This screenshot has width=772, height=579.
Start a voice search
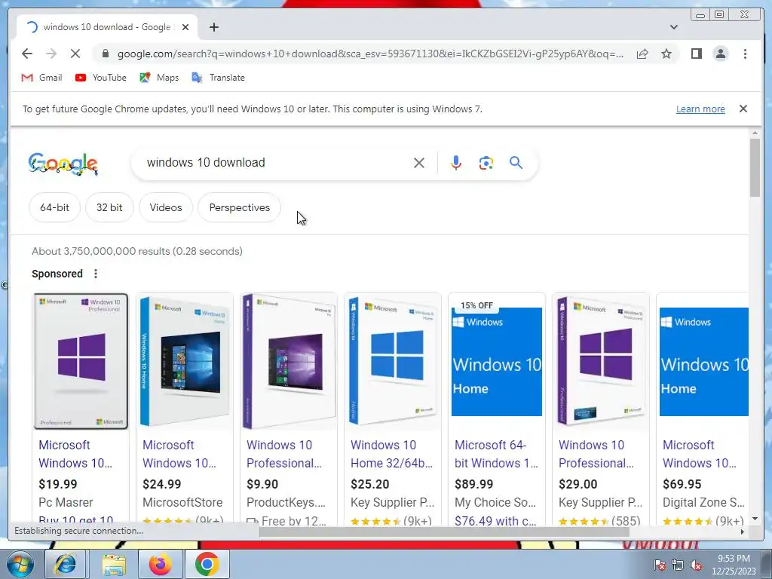pyautogui.click(x=456, y=163)
